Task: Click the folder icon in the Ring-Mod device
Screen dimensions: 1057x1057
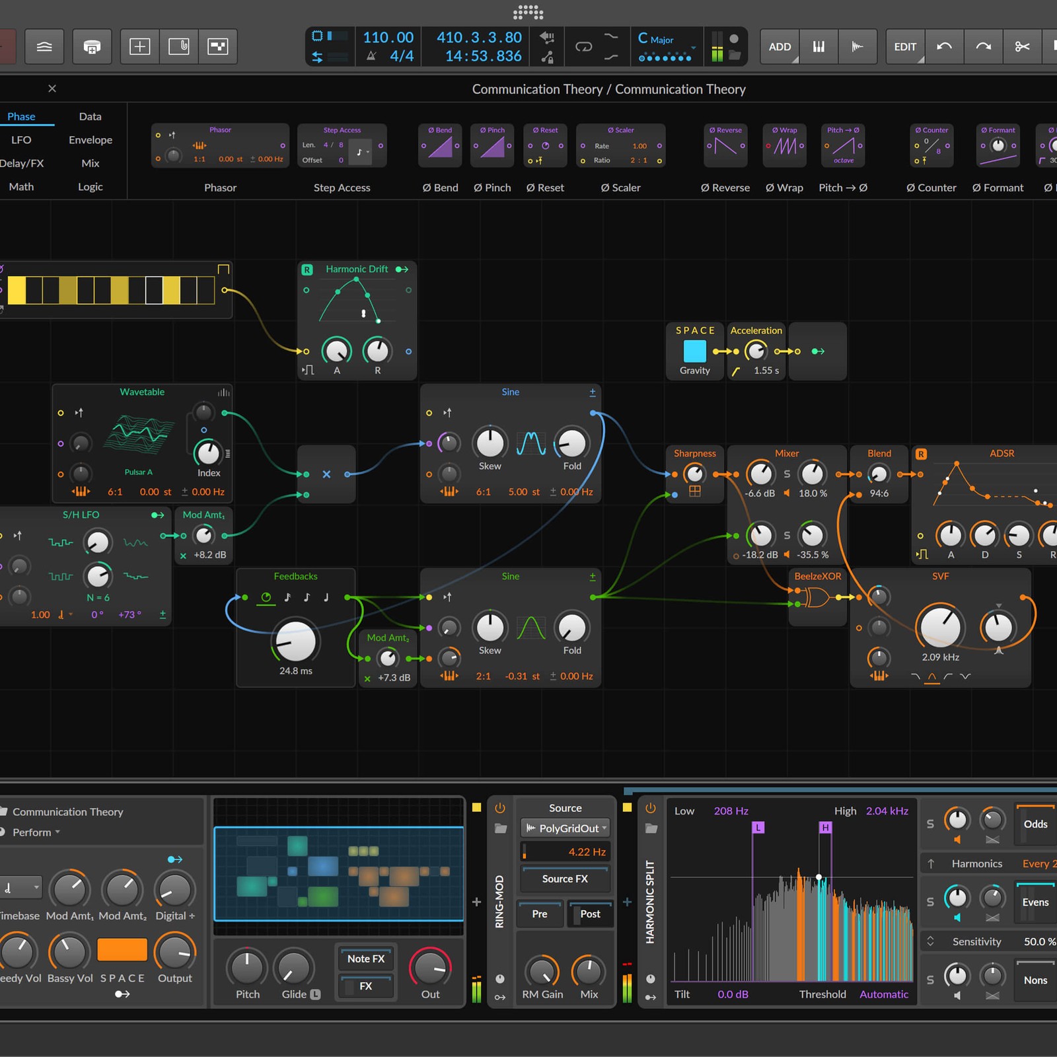Action: pyautogui.click(x=501, y=828)
